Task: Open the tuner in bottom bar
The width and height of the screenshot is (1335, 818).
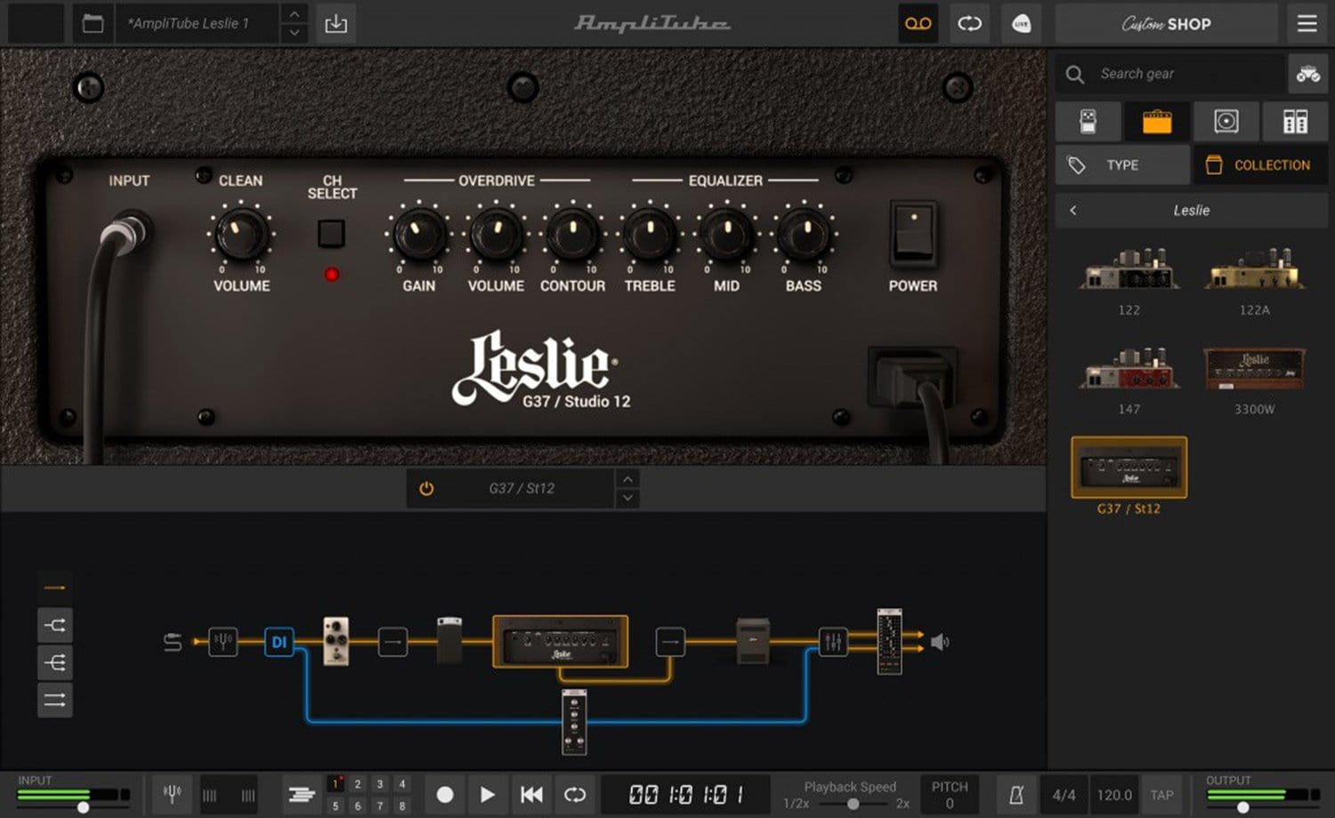Action: pos(173,794)
